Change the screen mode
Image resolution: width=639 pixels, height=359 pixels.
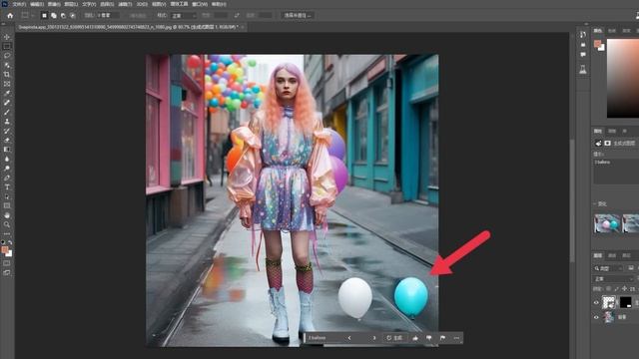pos(7,272)
